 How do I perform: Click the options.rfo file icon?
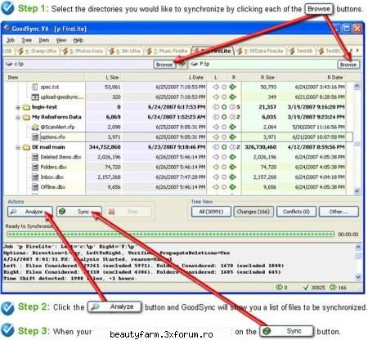pos(35,136)
